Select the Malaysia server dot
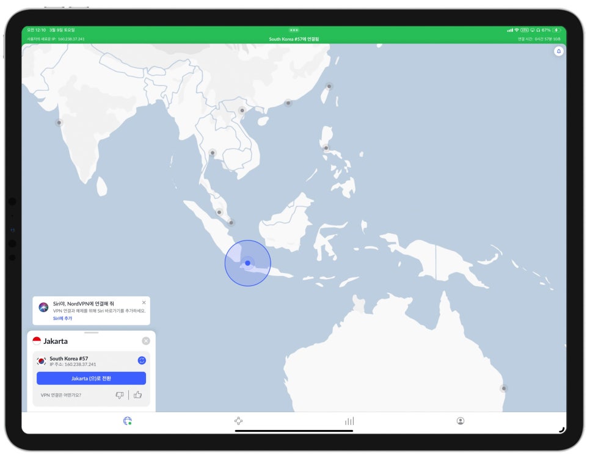Viewport: 590px width, 458px height. click(x=219, y=213)
